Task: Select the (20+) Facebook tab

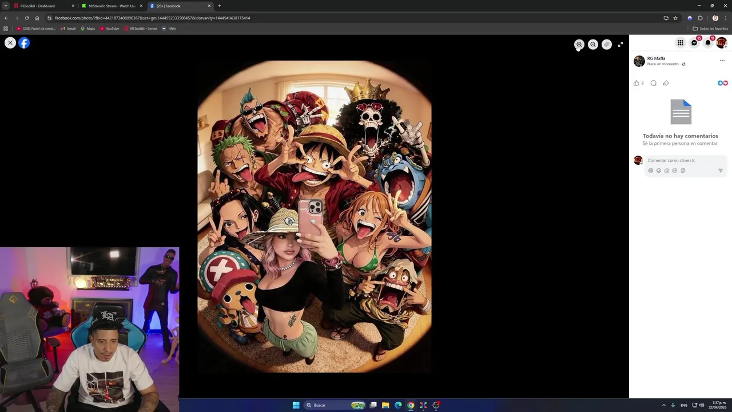Action: pos(180,6)
